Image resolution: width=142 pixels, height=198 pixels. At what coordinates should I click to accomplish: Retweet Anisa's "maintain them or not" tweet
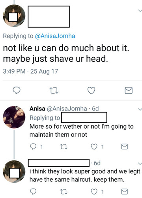pyautogui.click(x=64, y=147)
